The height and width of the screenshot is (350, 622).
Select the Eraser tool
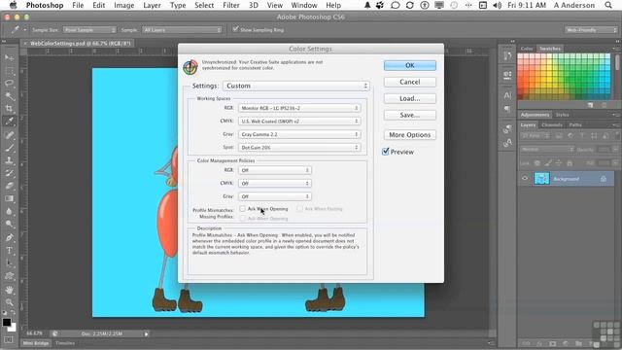coord(9,186)
